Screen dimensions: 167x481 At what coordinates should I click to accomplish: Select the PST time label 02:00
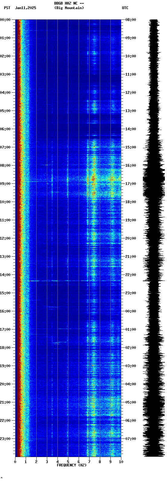click(x=5, y=56)
